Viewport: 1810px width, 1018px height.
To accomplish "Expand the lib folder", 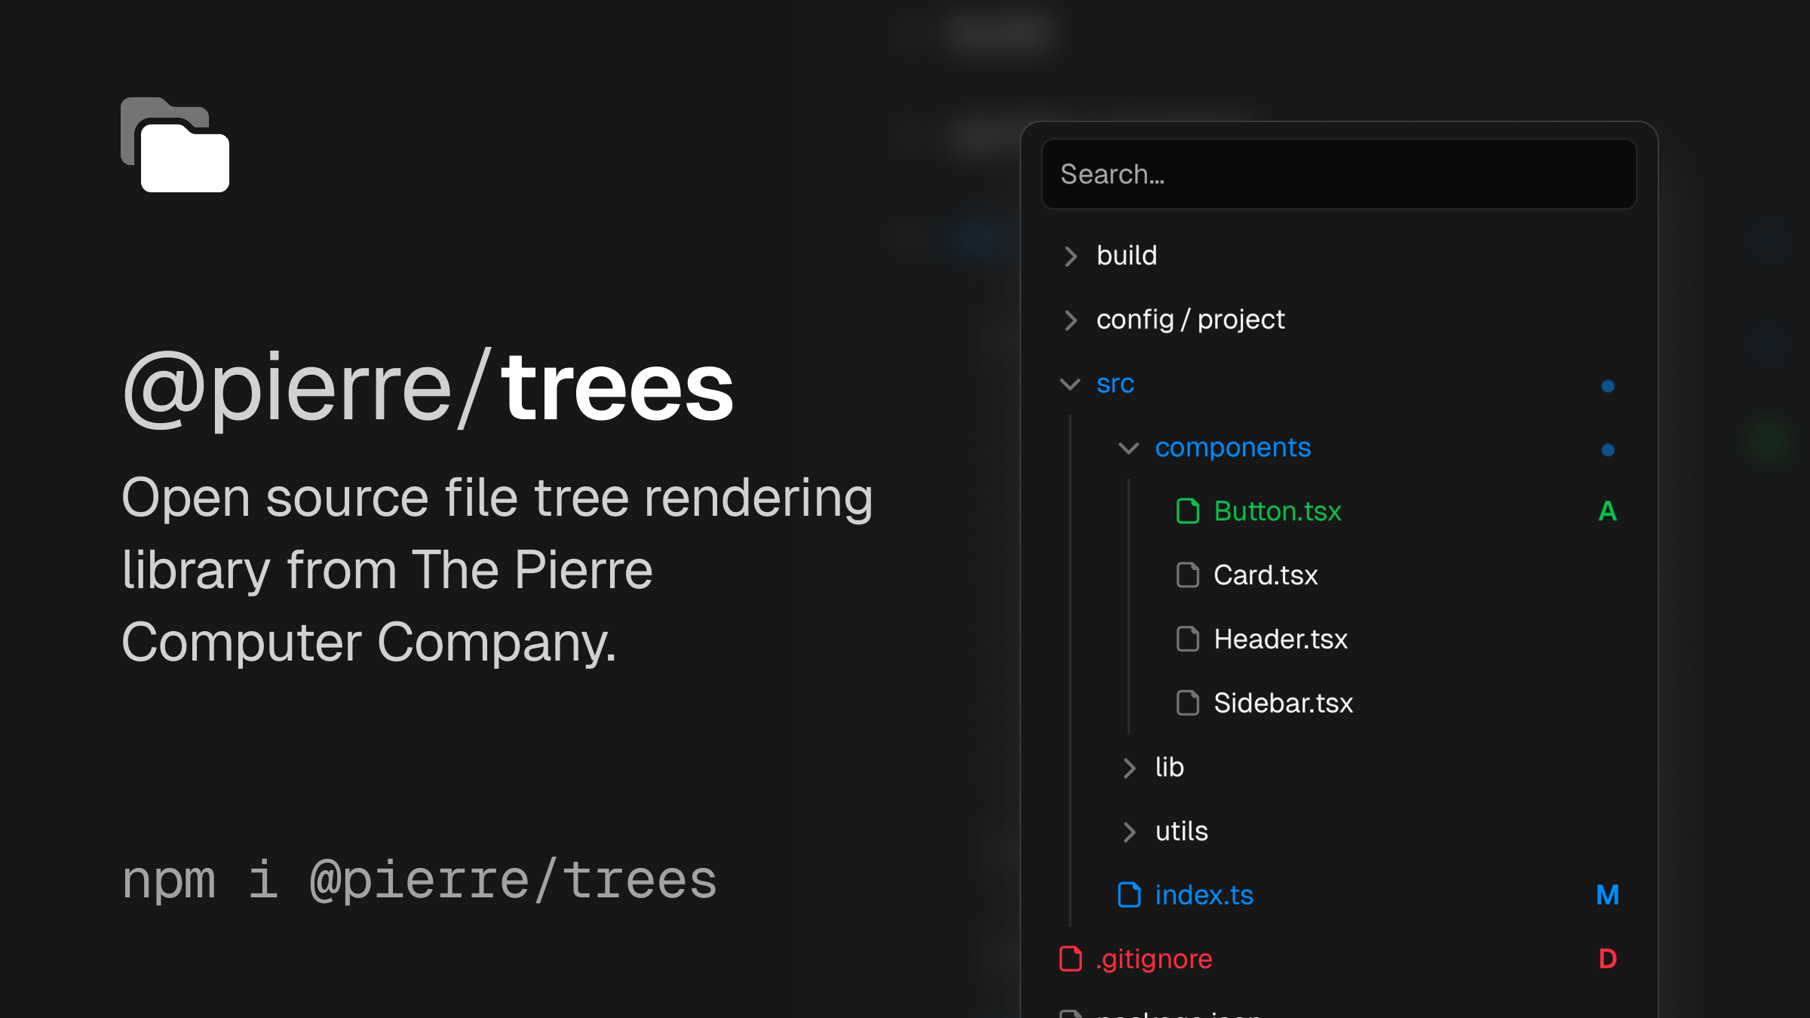I will (x=1129, y=768).
